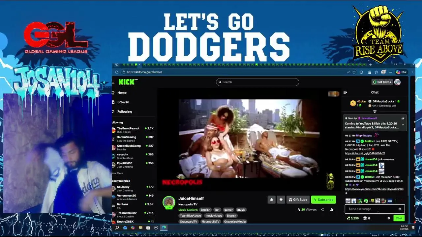Collapse the chat panel with arrow icon
The width and height of the screenshot is (422, 237).
pyautogui.click(x=345, y=92)
